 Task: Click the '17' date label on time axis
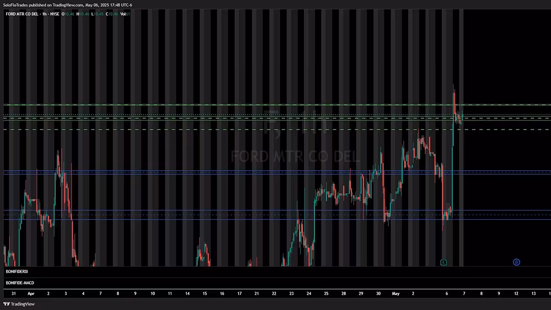coord(239,294)
